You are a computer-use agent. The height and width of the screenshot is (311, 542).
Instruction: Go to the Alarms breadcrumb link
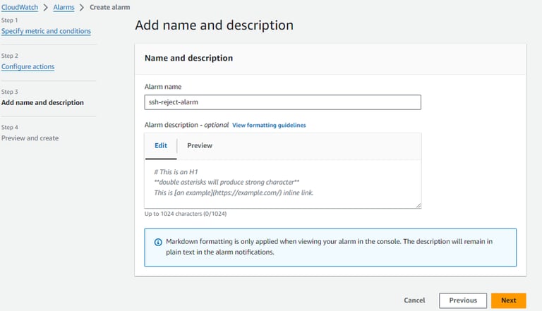[x=64, y=7]
